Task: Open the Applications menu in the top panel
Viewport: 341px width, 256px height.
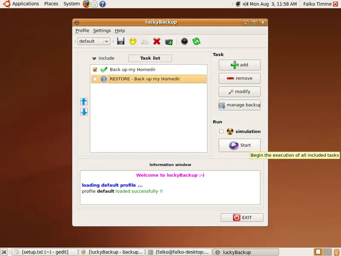Action: [26, 4]
